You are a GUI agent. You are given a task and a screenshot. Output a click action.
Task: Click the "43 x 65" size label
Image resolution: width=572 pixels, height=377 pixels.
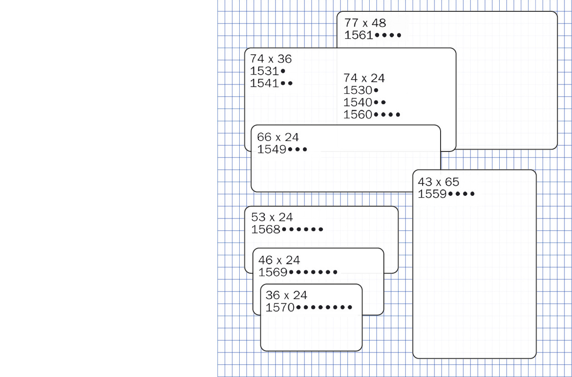438,182
